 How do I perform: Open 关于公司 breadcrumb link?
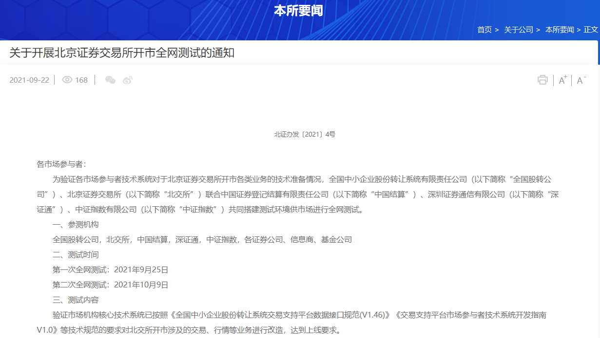(519, 30)
